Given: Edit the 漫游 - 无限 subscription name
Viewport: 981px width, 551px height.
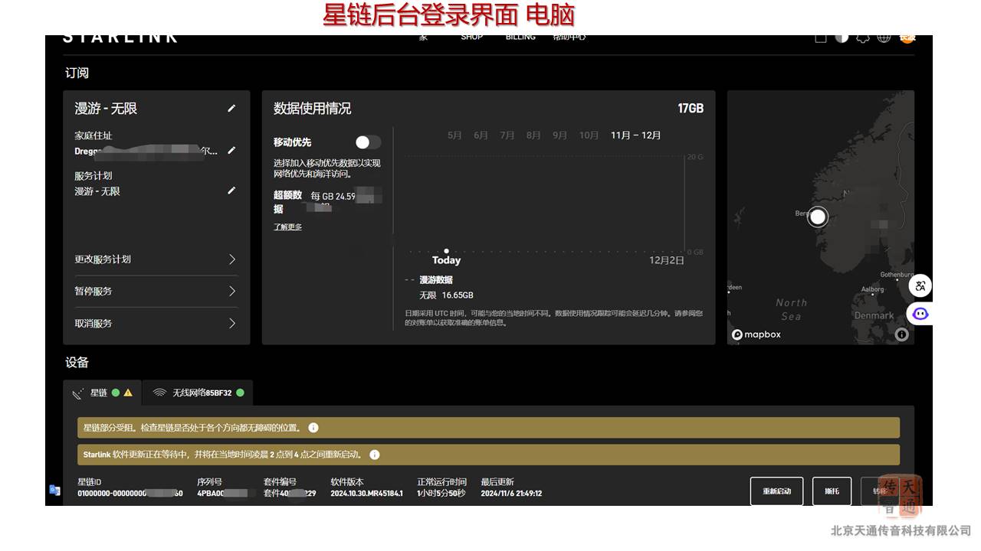Looking at the screenshot, I should 231,109.
